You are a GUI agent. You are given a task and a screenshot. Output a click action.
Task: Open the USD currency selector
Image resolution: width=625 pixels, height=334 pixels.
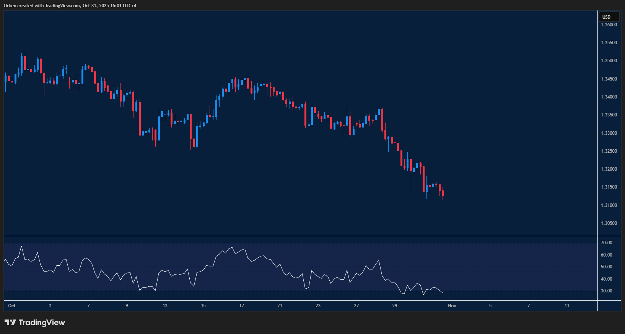pyautogui.click(x=608, y=17)
